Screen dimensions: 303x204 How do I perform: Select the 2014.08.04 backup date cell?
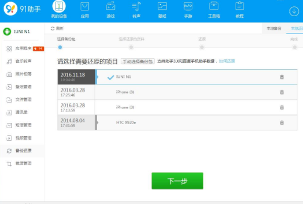(x=76, y=122)
